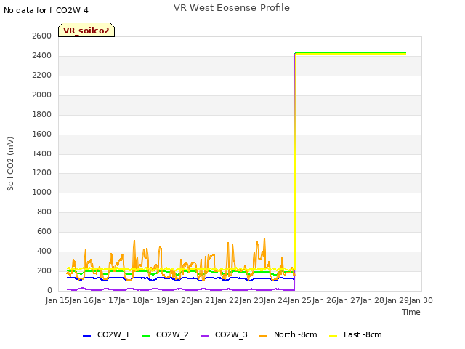
Task: Click the 2400 y-axis tick label
Action: 42,55
